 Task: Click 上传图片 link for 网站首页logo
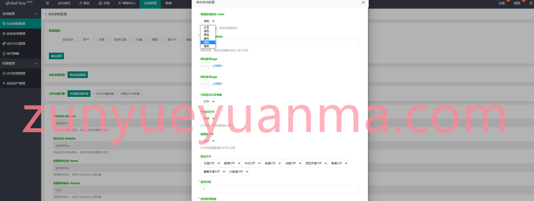point(217,84)
